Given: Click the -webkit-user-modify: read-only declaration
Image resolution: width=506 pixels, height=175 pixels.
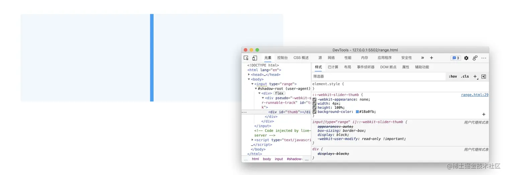Looking at the screenshot, I should pos(362,139).
